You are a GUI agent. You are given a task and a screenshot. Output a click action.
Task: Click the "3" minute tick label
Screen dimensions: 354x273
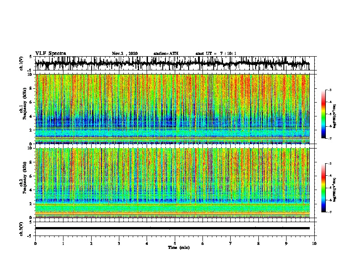pos(119,244)
